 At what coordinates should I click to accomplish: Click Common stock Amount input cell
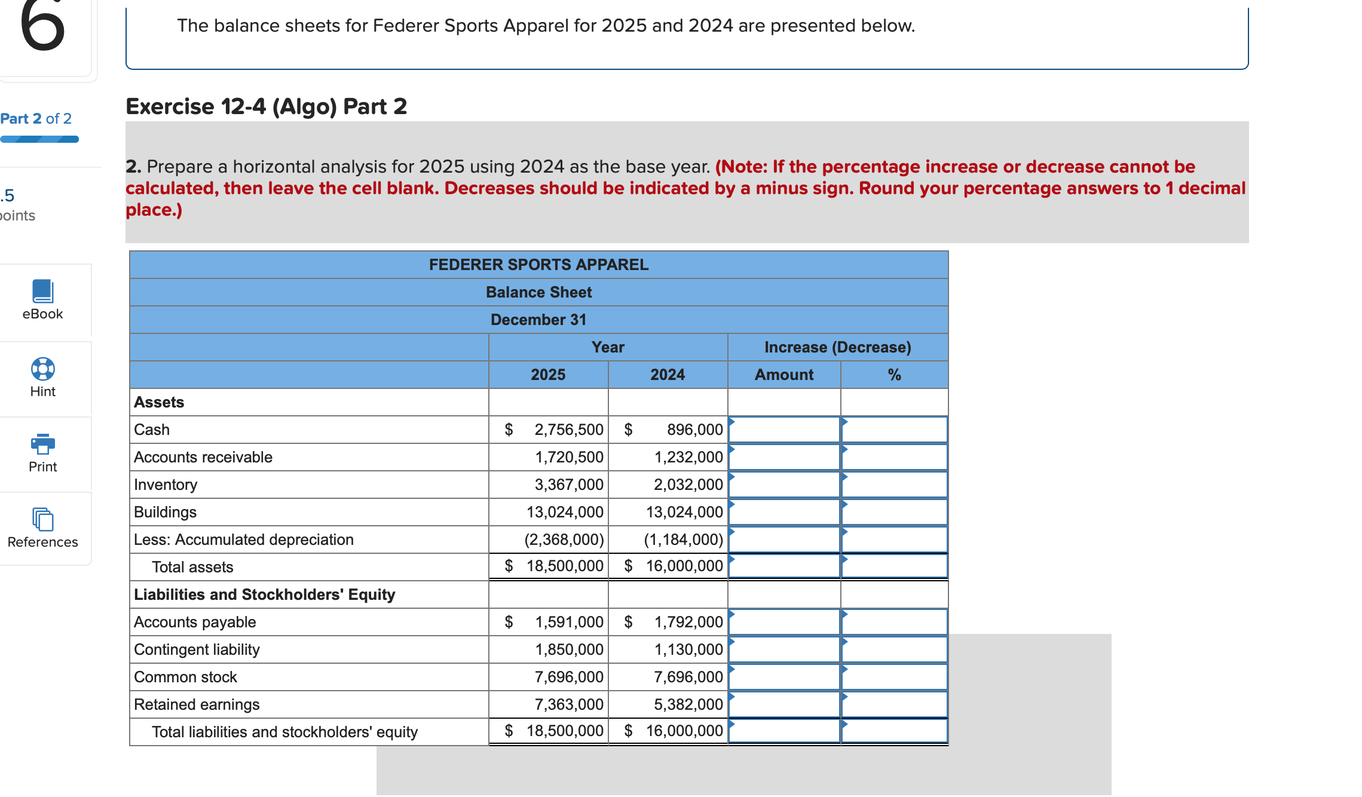784,677
